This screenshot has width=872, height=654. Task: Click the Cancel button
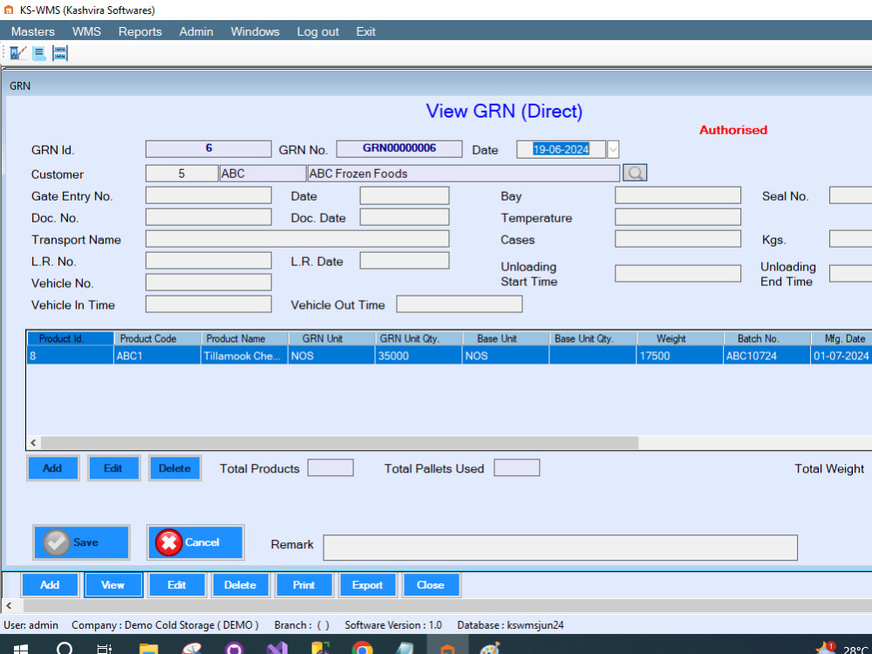195,542
